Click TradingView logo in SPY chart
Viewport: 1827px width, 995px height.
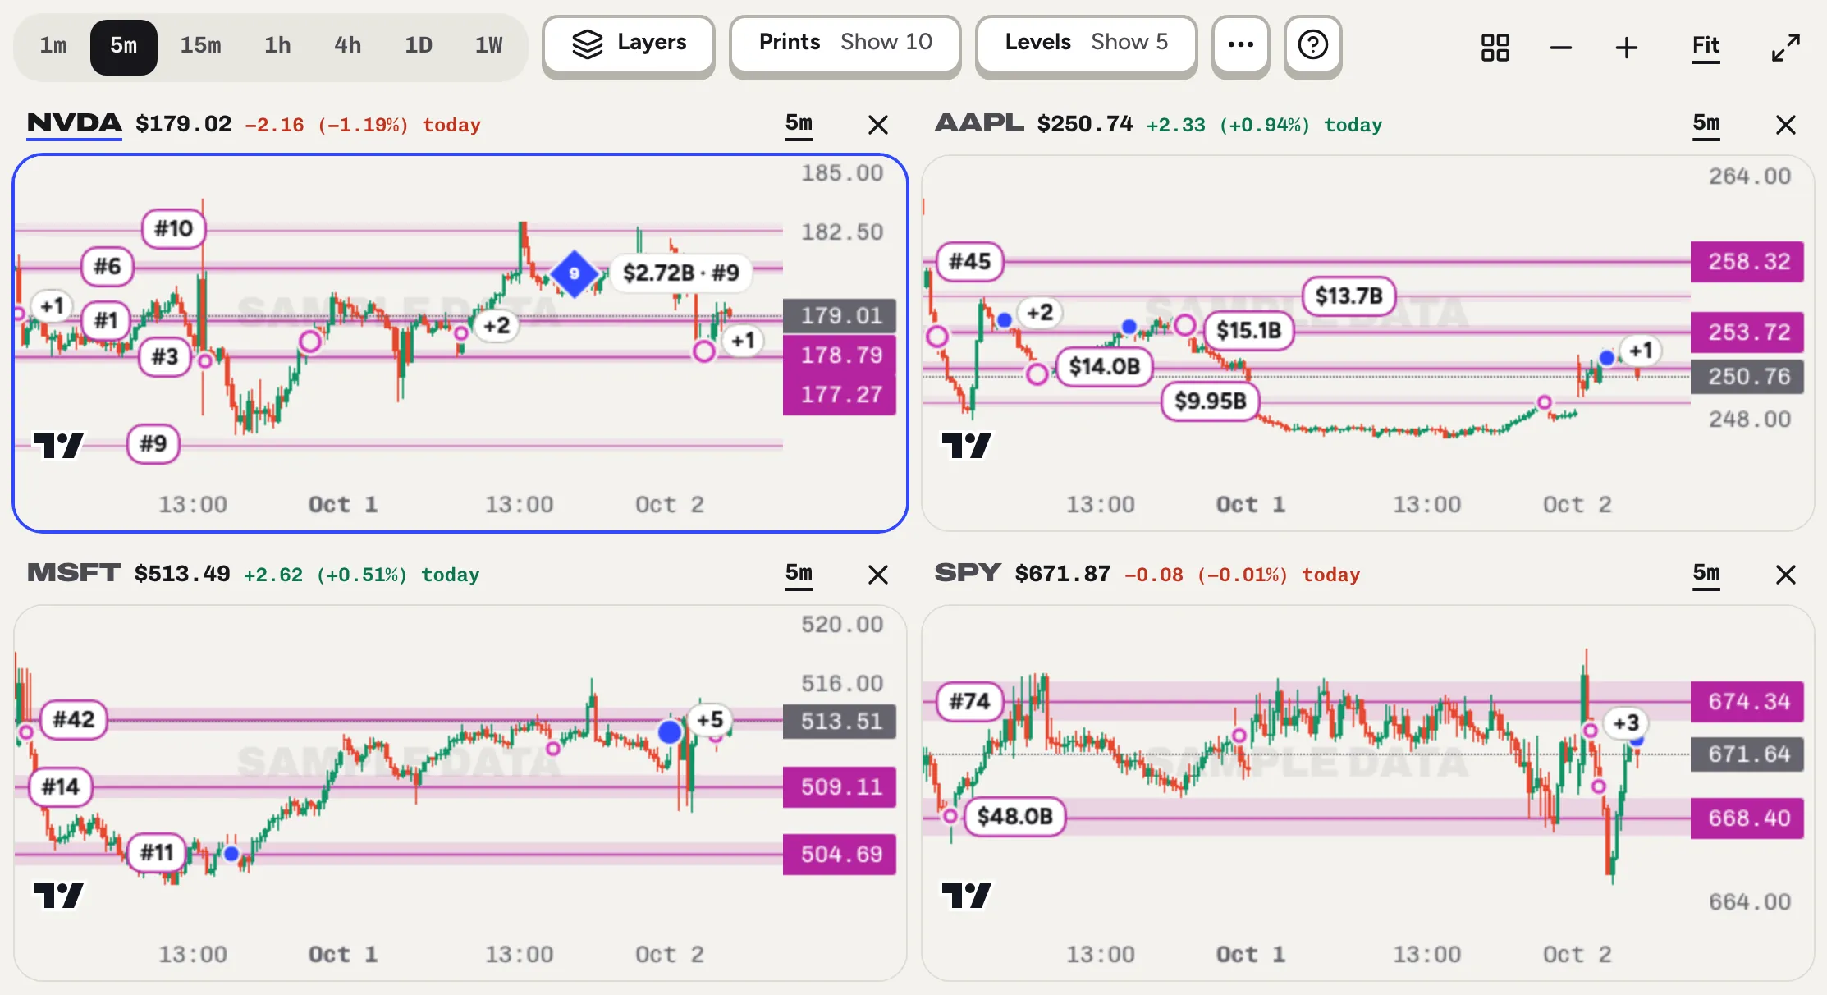966,896
